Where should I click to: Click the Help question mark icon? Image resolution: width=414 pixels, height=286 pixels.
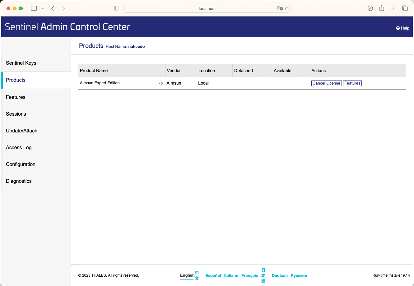[x=398, y=28]
